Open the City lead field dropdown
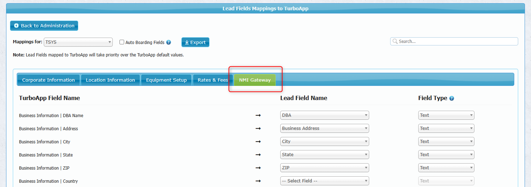531x187 pixels. 325,141
